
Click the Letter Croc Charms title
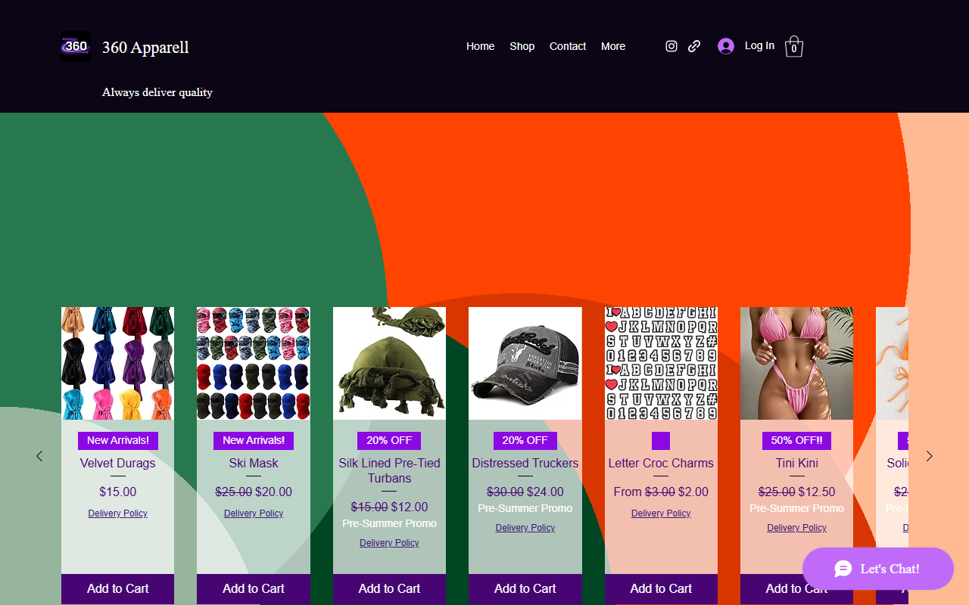point(661,463)
